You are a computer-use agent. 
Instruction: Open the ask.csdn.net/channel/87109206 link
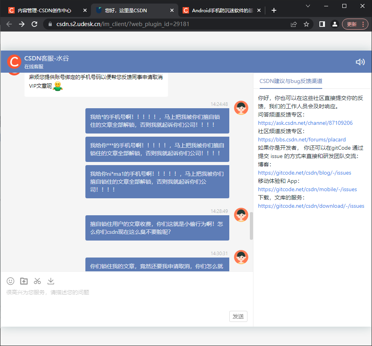(305, 123)
